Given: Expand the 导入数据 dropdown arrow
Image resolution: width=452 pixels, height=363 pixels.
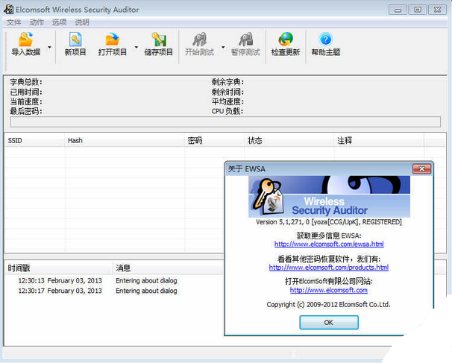Looking at the screenshot, I should point(50,46).
